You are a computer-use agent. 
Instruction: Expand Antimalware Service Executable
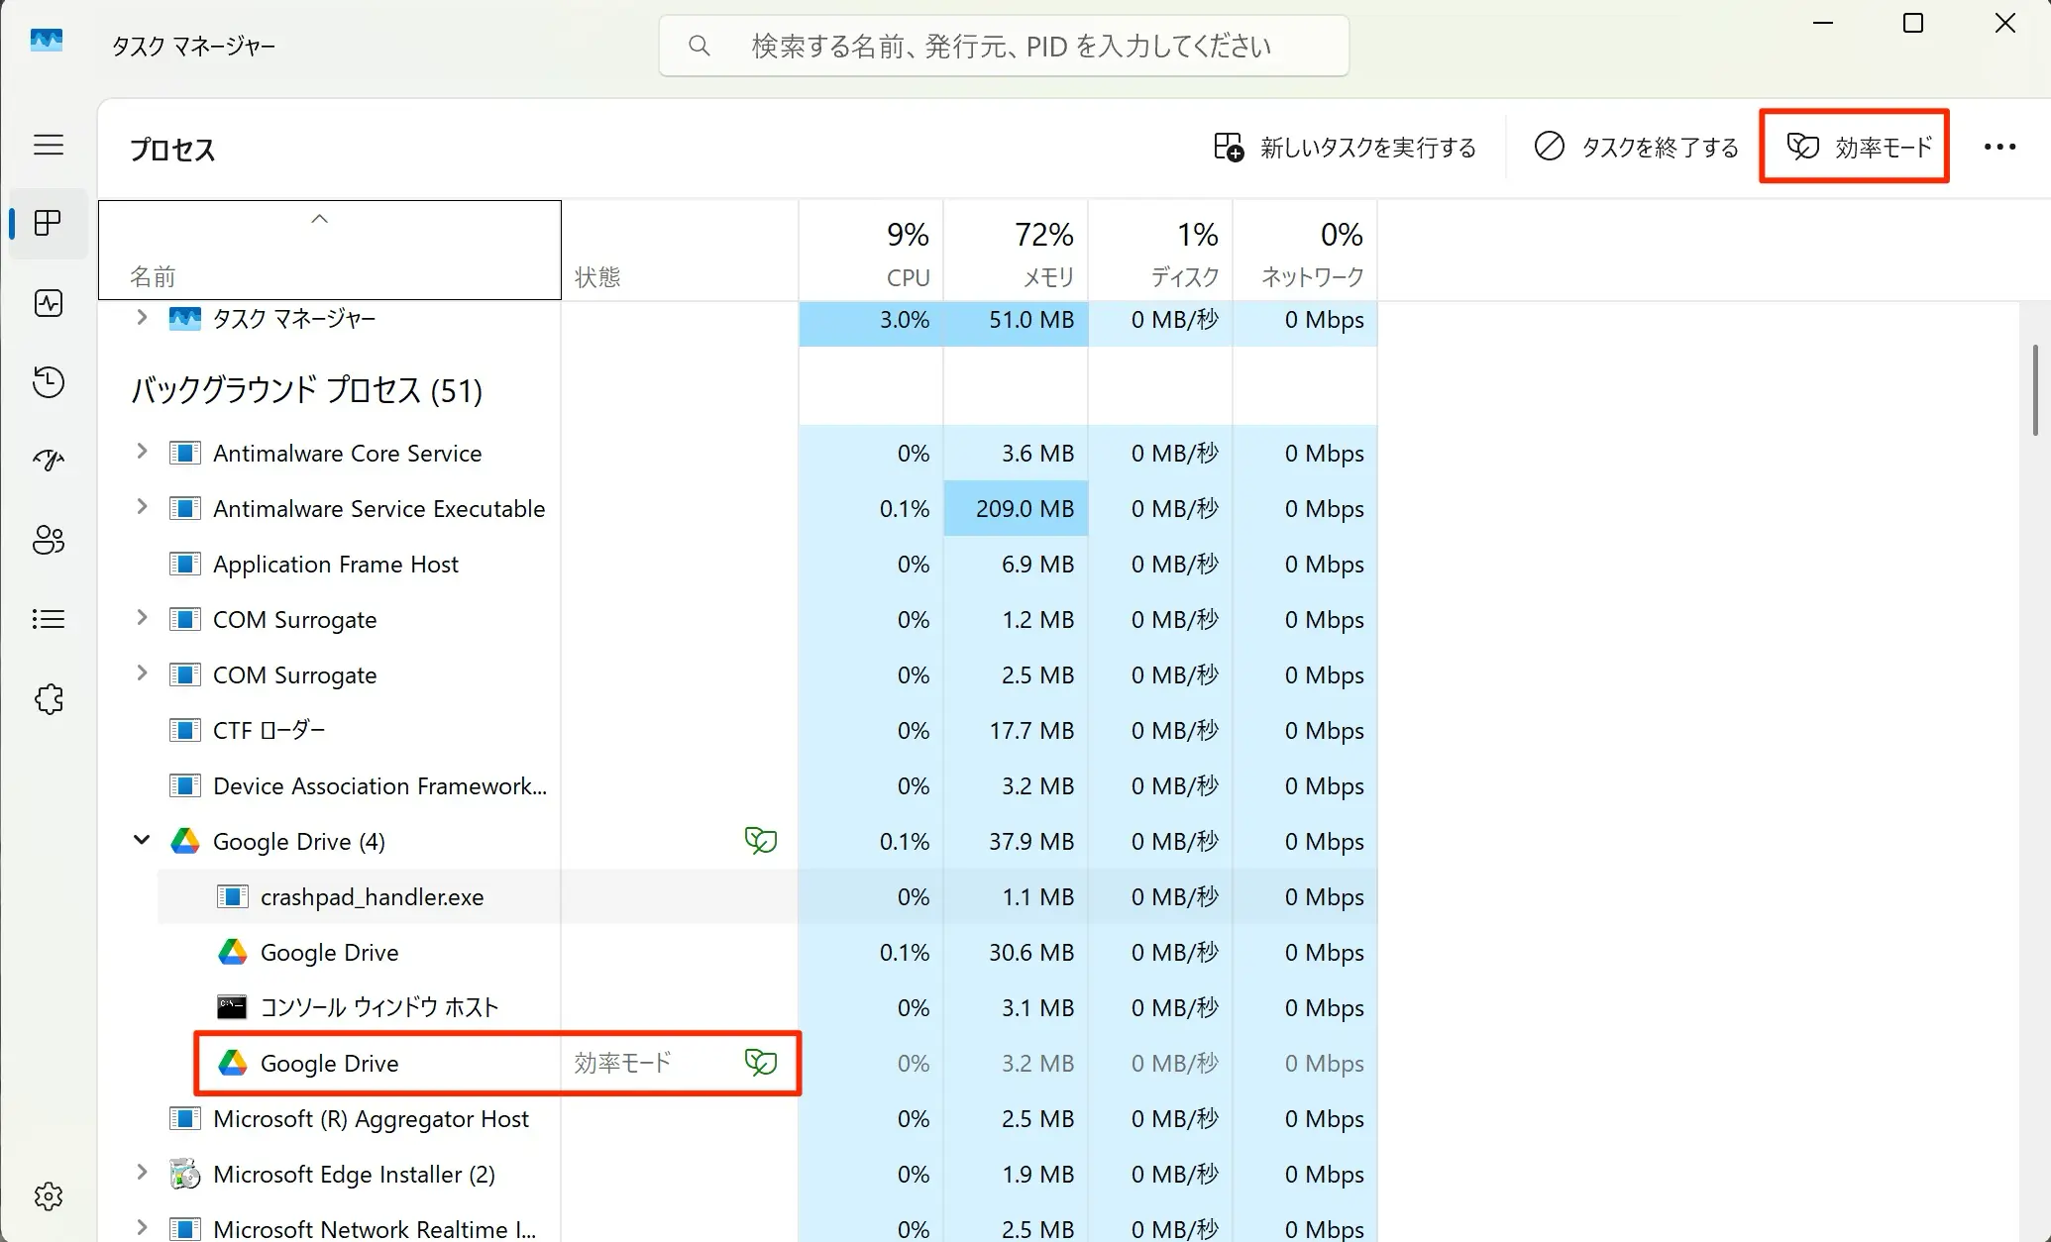[x=142, y=507]
